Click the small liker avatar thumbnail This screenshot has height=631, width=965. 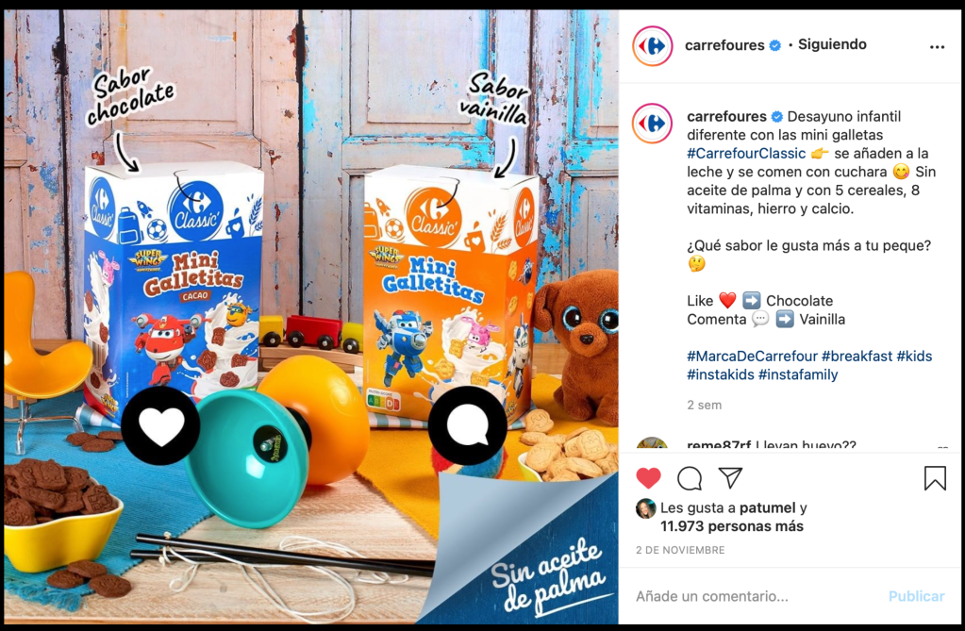[x=645, y=508]
